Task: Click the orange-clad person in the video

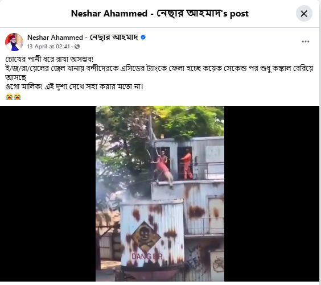Action: 187,164
